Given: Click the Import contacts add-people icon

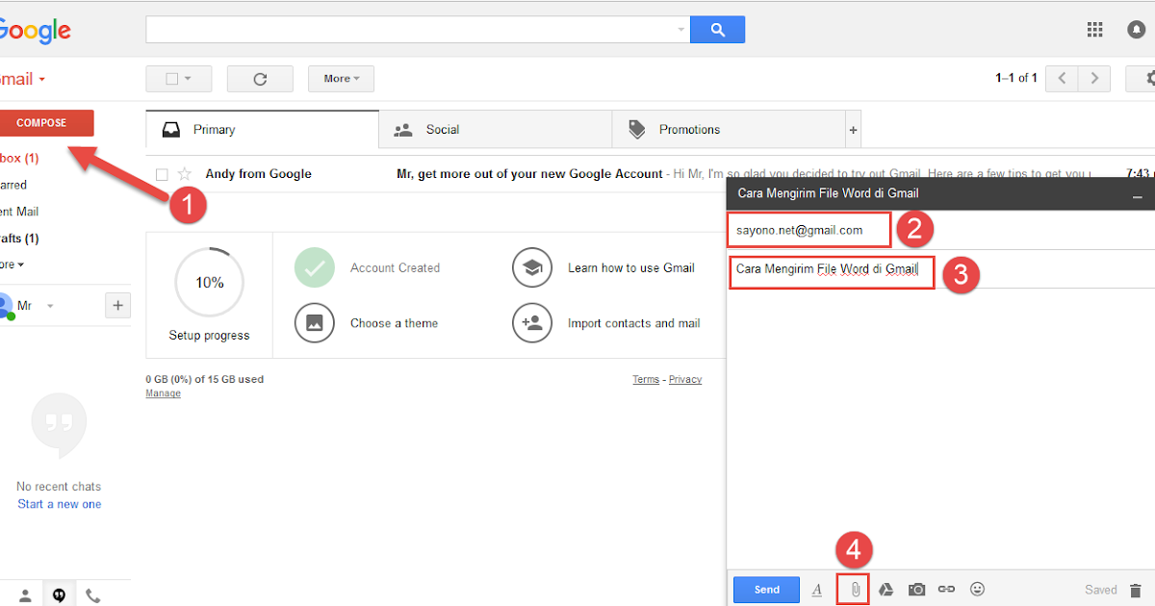Looking at the screenshot, I should pos(532,323).
